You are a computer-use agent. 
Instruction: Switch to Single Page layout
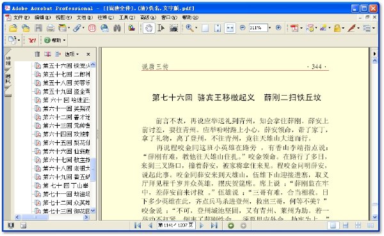click(x=333, y=225)
